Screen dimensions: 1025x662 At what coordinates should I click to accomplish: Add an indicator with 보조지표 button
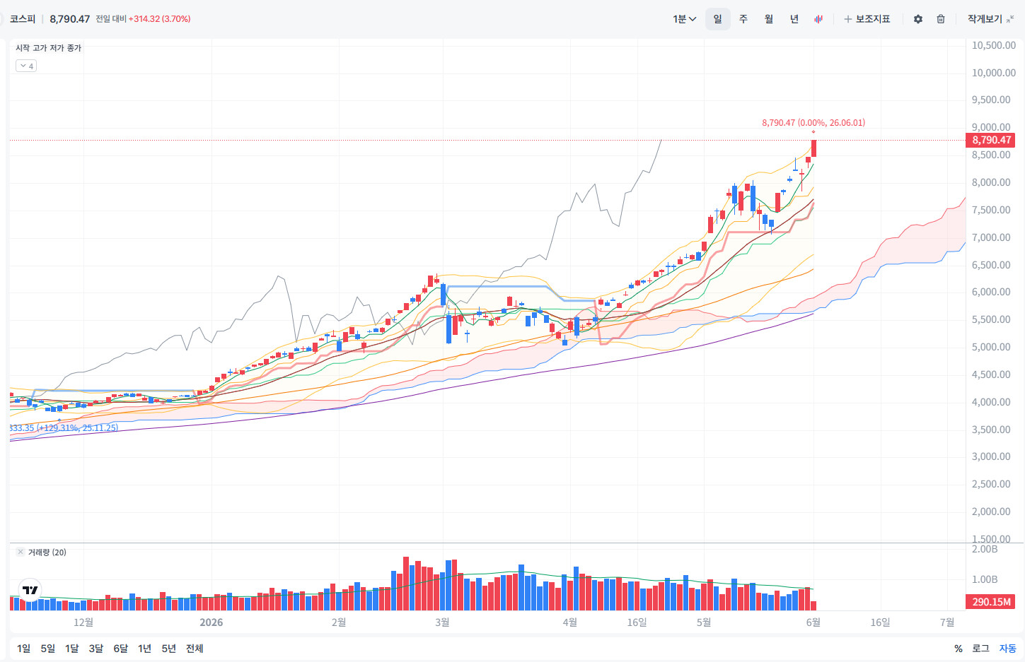(x=867, y=19)
